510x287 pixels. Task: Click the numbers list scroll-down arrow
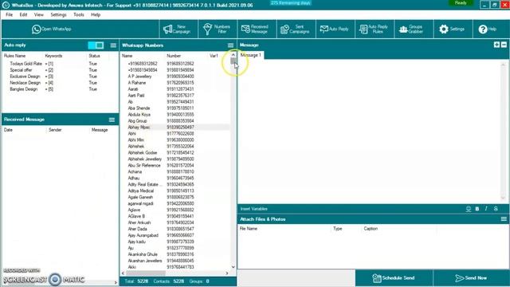point(233,267)
